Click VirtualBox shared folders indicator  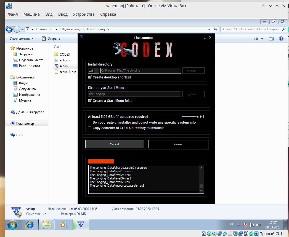coord(230,234)
